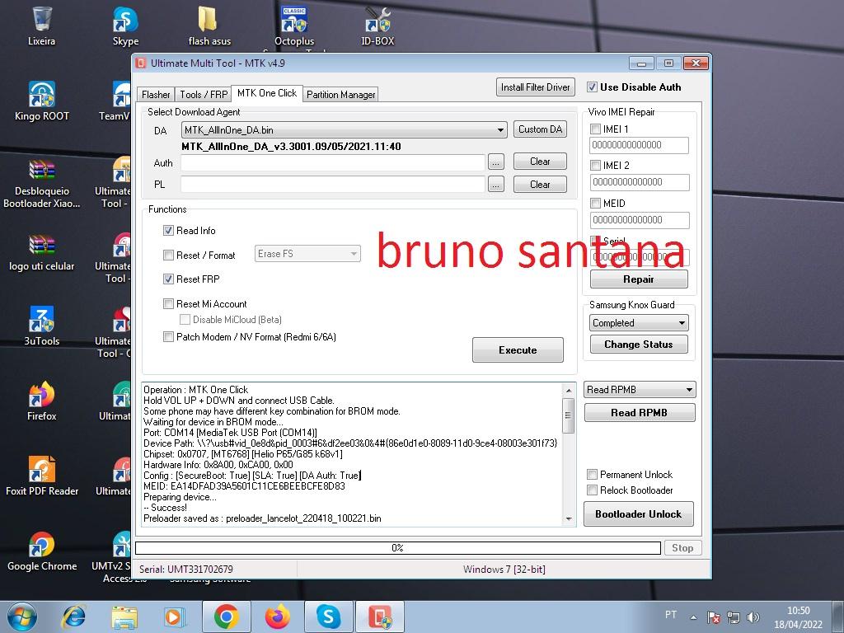Open Internet Explorer from the taskbar
The image size is (844, 633).
[x=73, y=617]
